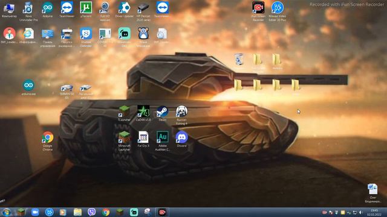Open Google Chrome from the taskbar

click(x=106, y=212)
